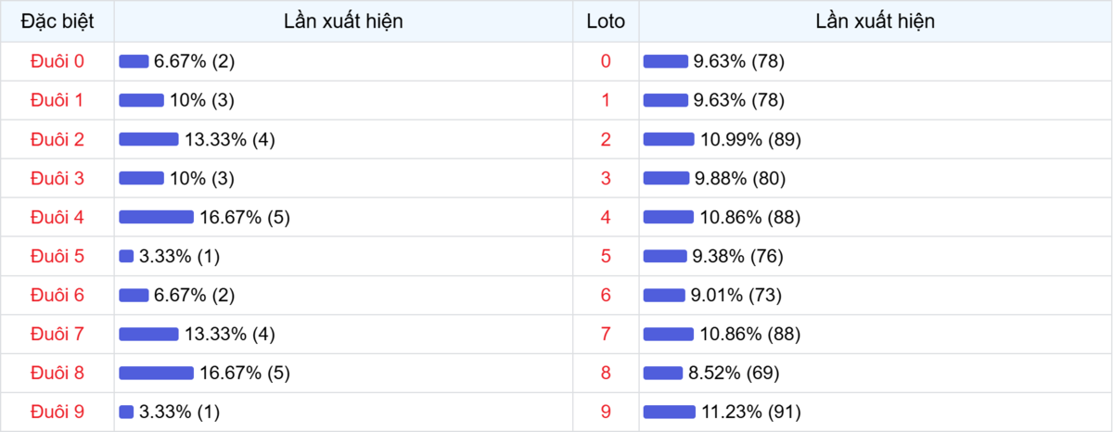This screenshot has height=432, width=1113.
Task: Click the "Đuôi 8" label
Action: point(58,373)
